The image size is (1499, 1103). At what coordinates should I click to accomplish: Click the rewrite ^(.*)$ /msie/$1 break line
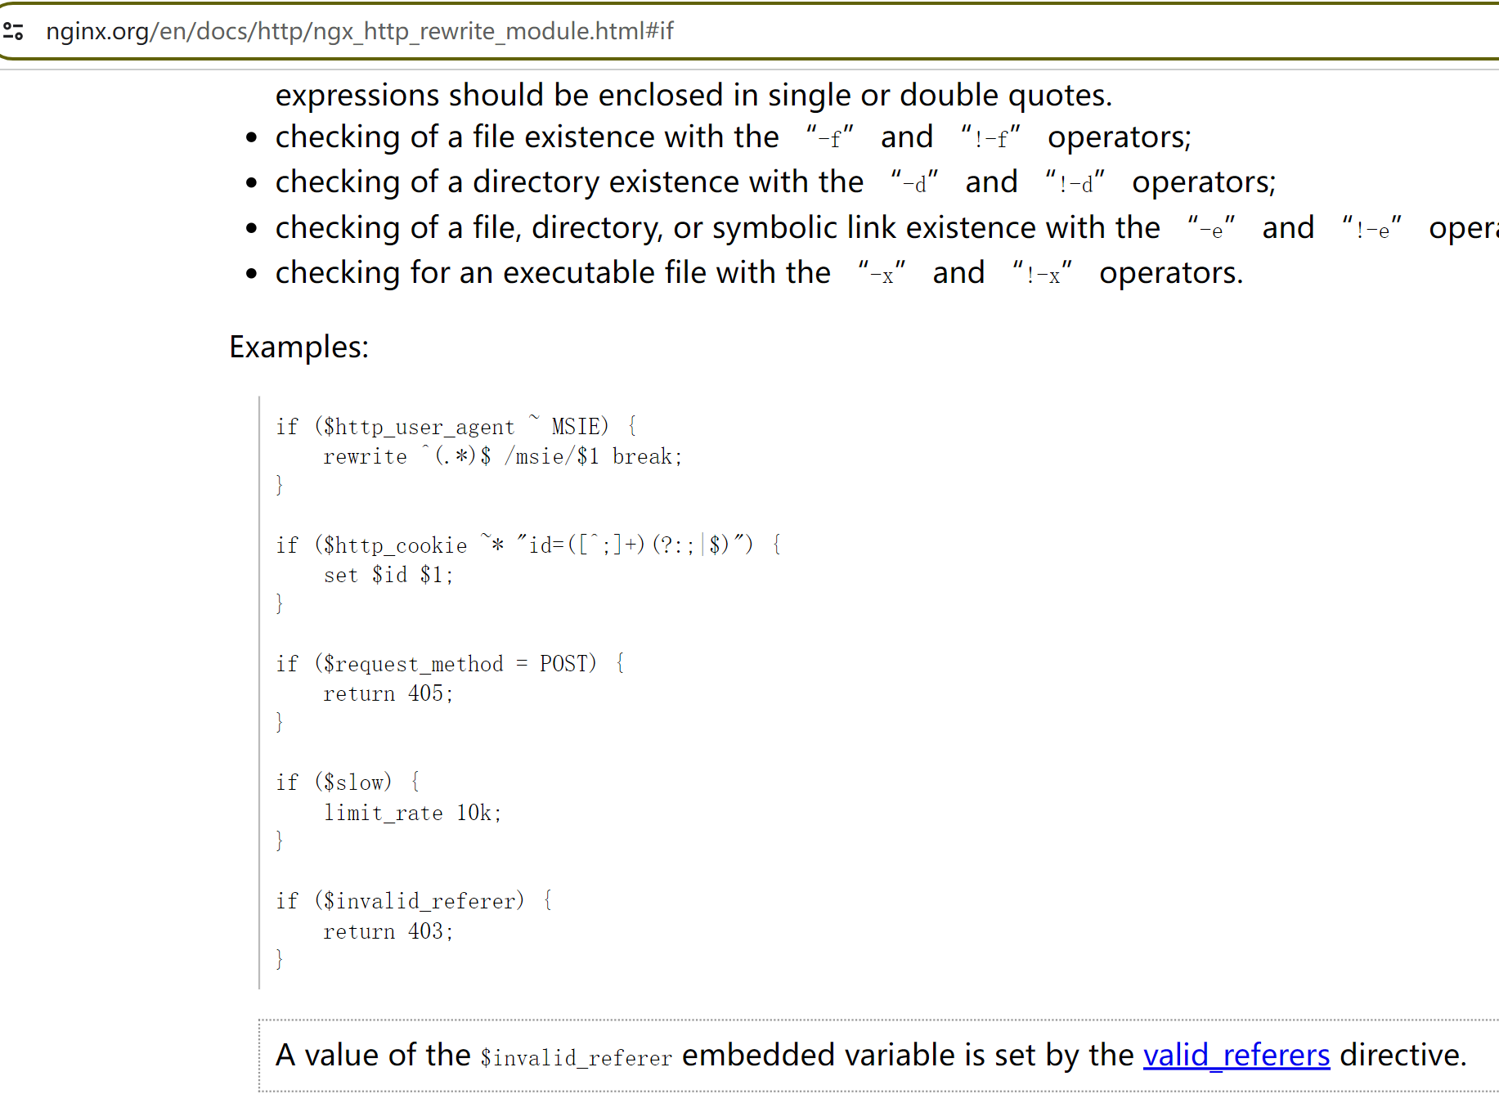point(503,455)
